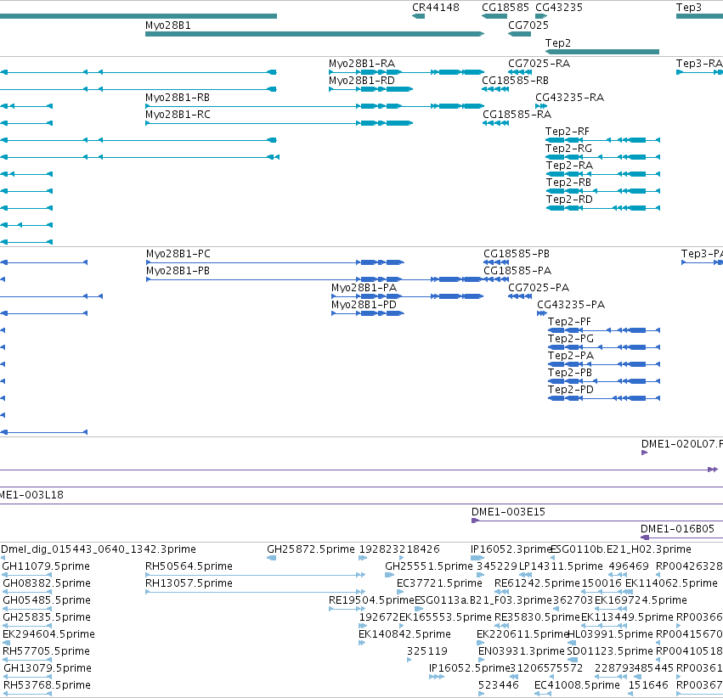Click transcript CG18585-RB
The width and height of the screenshot is (723, 698).
[495, 89]
